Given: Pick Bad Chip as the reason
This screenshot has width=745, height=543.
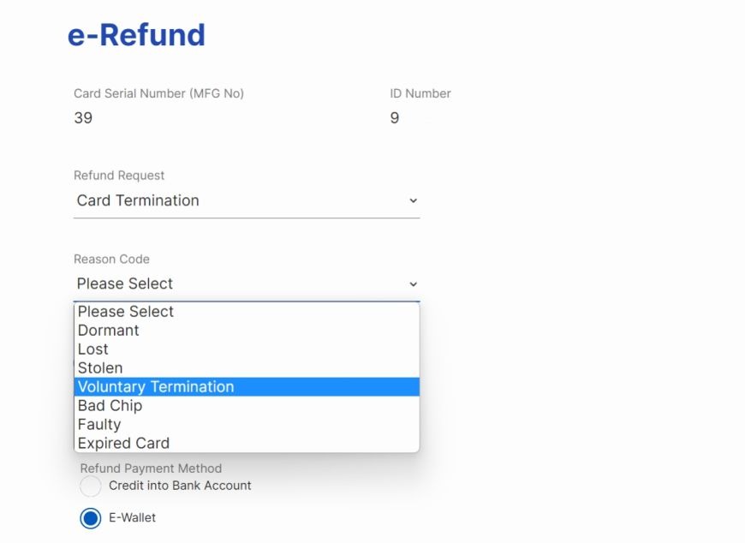Looking at the screenshot, I should [x=110, y=406].
